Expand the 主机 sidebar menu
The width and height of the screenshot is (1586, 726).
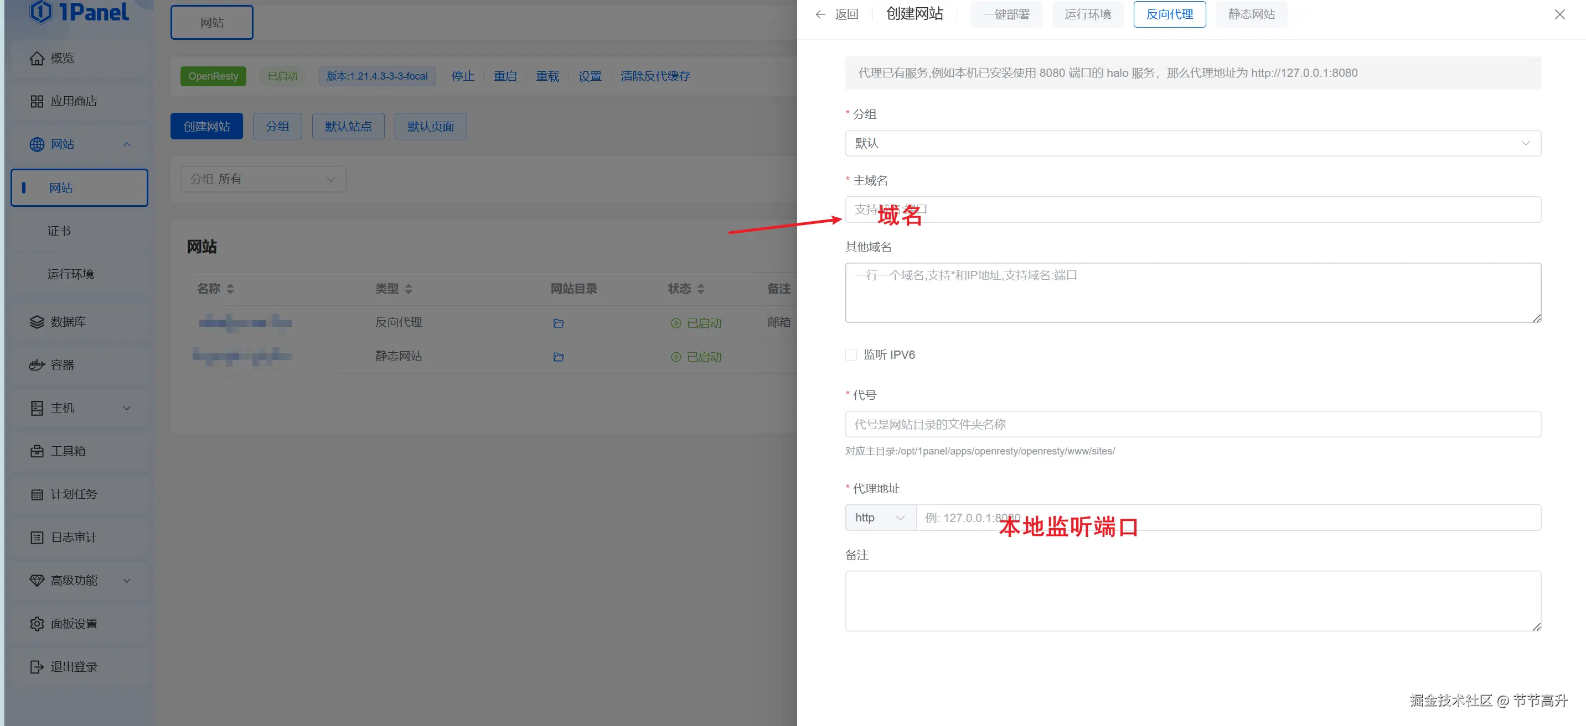(x=126, y=408)
